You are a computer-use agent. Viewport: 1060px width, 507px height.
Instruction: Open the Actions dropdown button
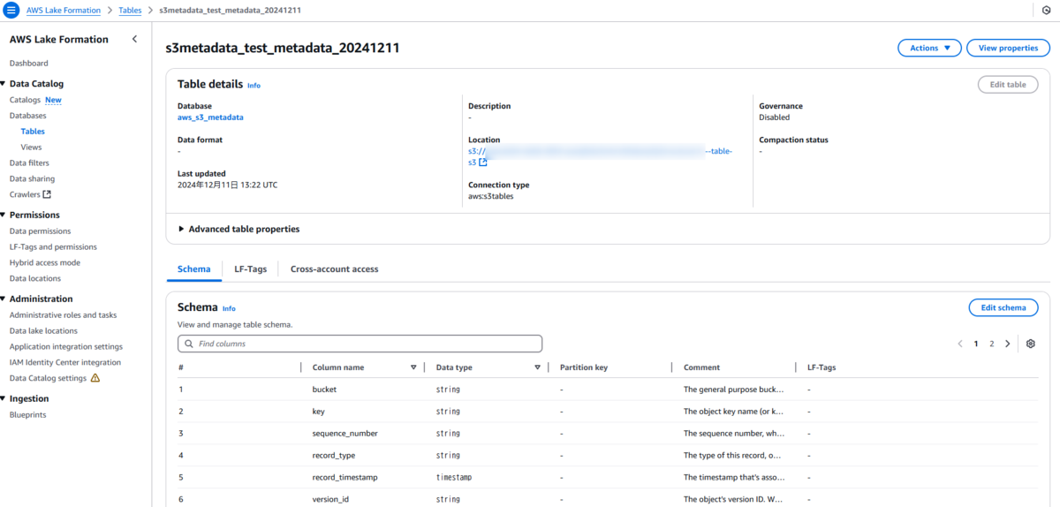(x=929, y=48)
